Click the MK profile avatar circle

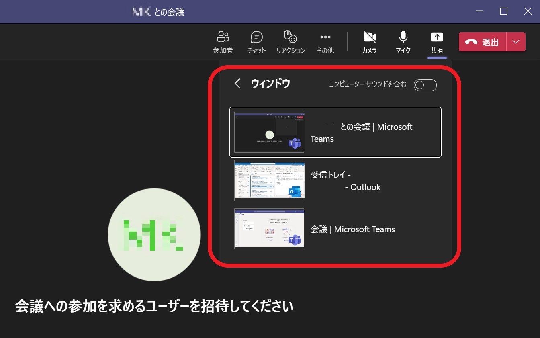[154, 234]
